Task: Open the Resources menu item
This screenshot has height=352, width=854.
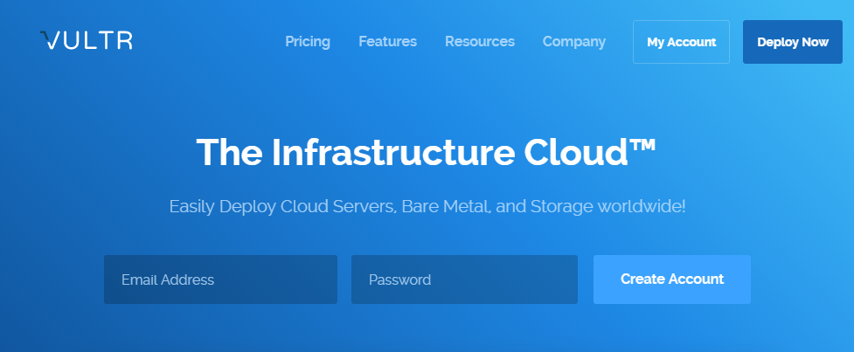Action: (480, 41)
